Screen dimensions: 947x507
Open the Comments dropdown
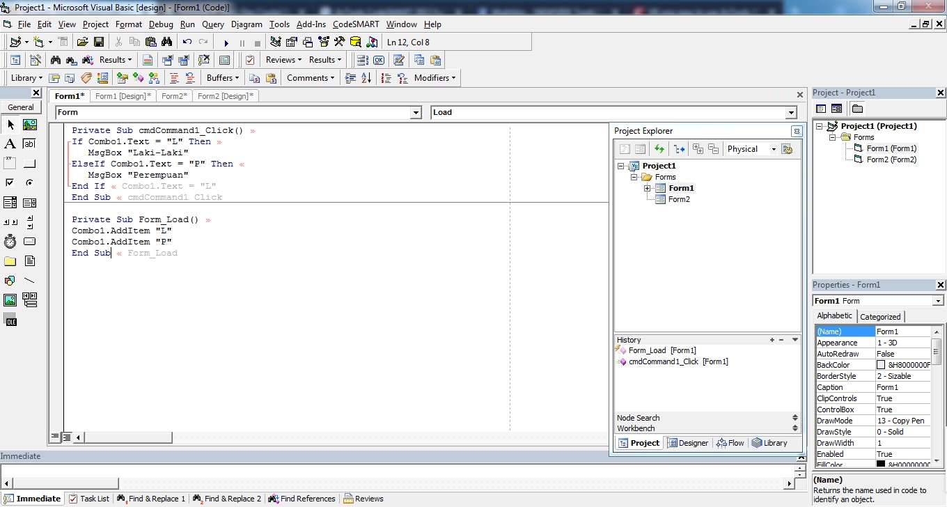click(311, 78)
